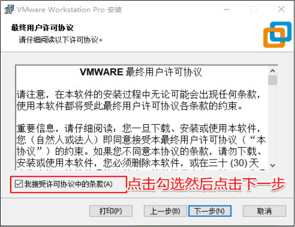Click the license agreement scrollbar thumb
295x227 pixels.
pos(273,80)
